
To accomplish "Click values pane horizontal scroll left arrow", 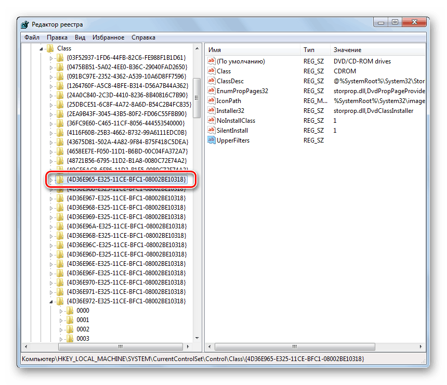I will (x=209, y=346).
